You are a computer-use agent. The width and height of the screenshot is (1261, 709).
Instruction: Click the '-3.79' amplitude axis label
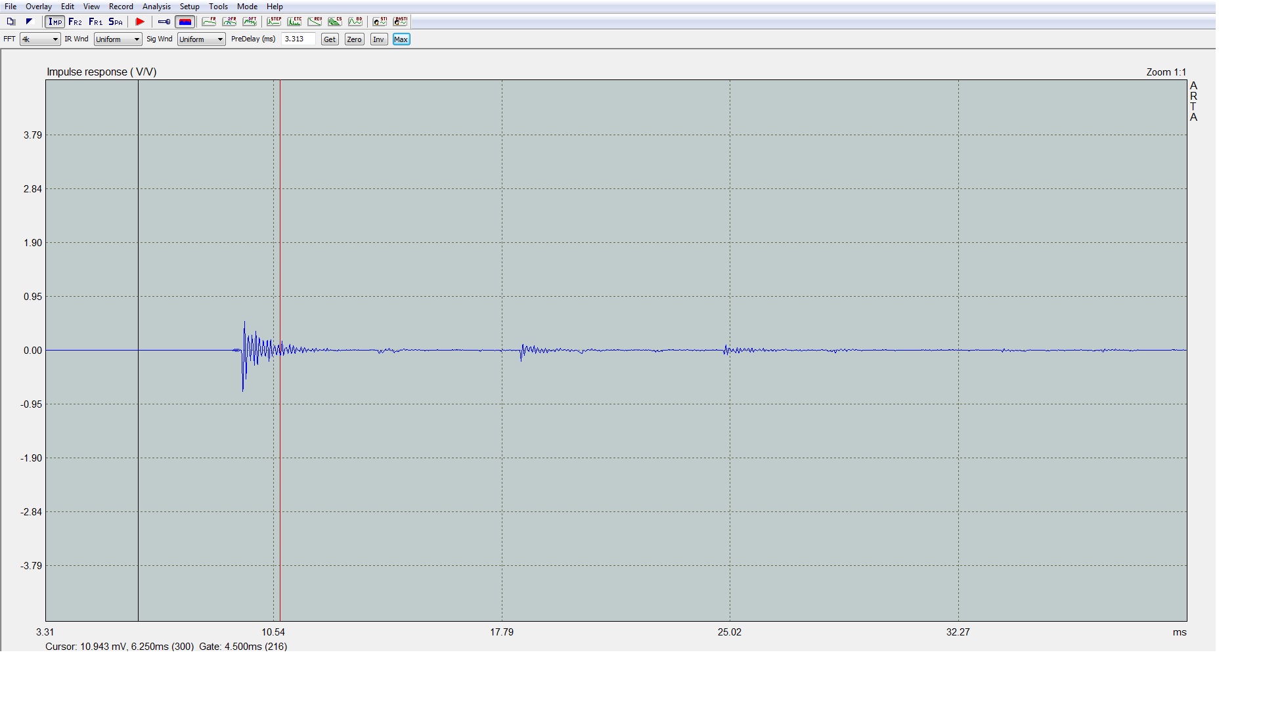point(32,566)
